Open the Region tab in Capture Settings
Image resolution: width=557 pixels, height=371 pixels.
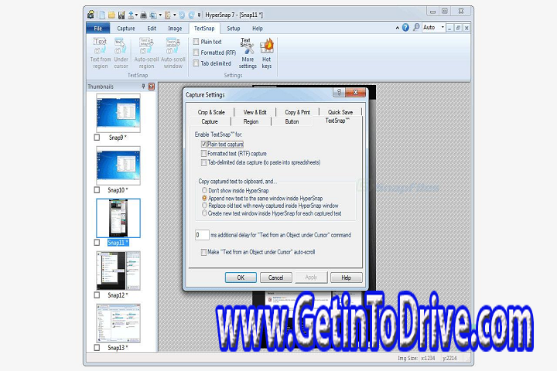pos(251,121)
